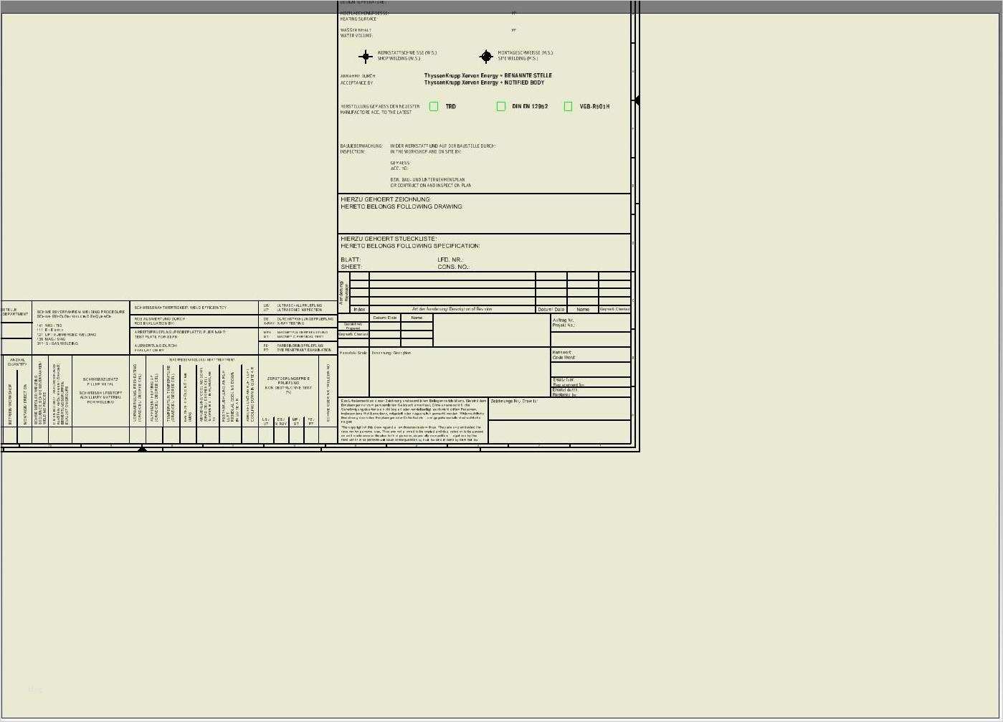Click the triangle marker at the bottom sheet edge

(x=143, y=448)
